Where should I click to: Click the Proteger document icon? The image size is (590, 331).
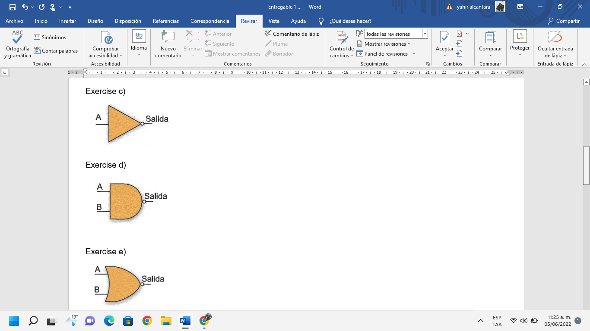(520, 36)
